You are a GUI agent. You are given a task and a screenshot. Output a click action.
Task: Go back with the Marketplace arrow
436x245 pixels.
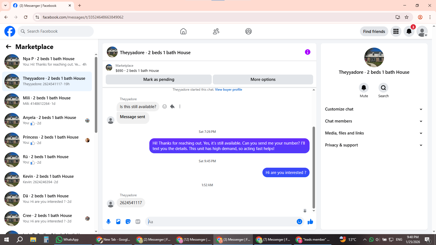coord(8,47)
